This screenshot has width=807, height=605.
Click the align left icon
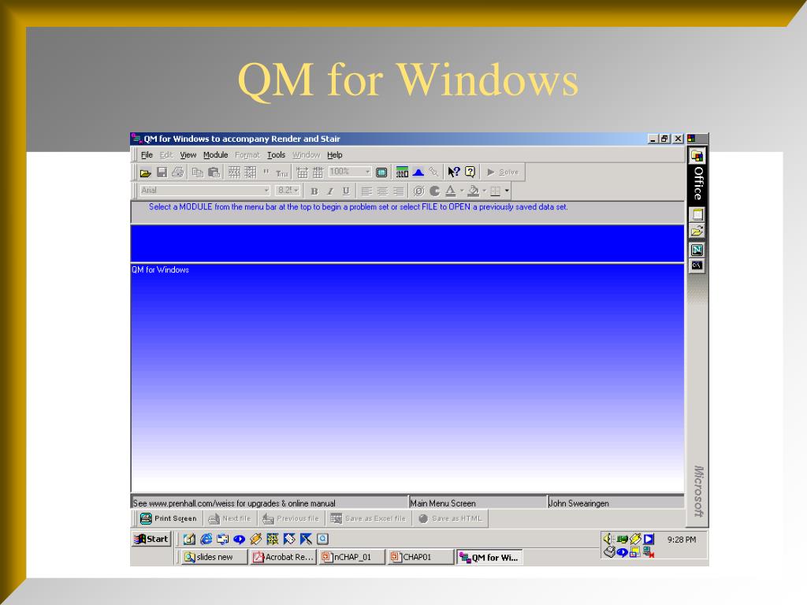click(366, 191)
